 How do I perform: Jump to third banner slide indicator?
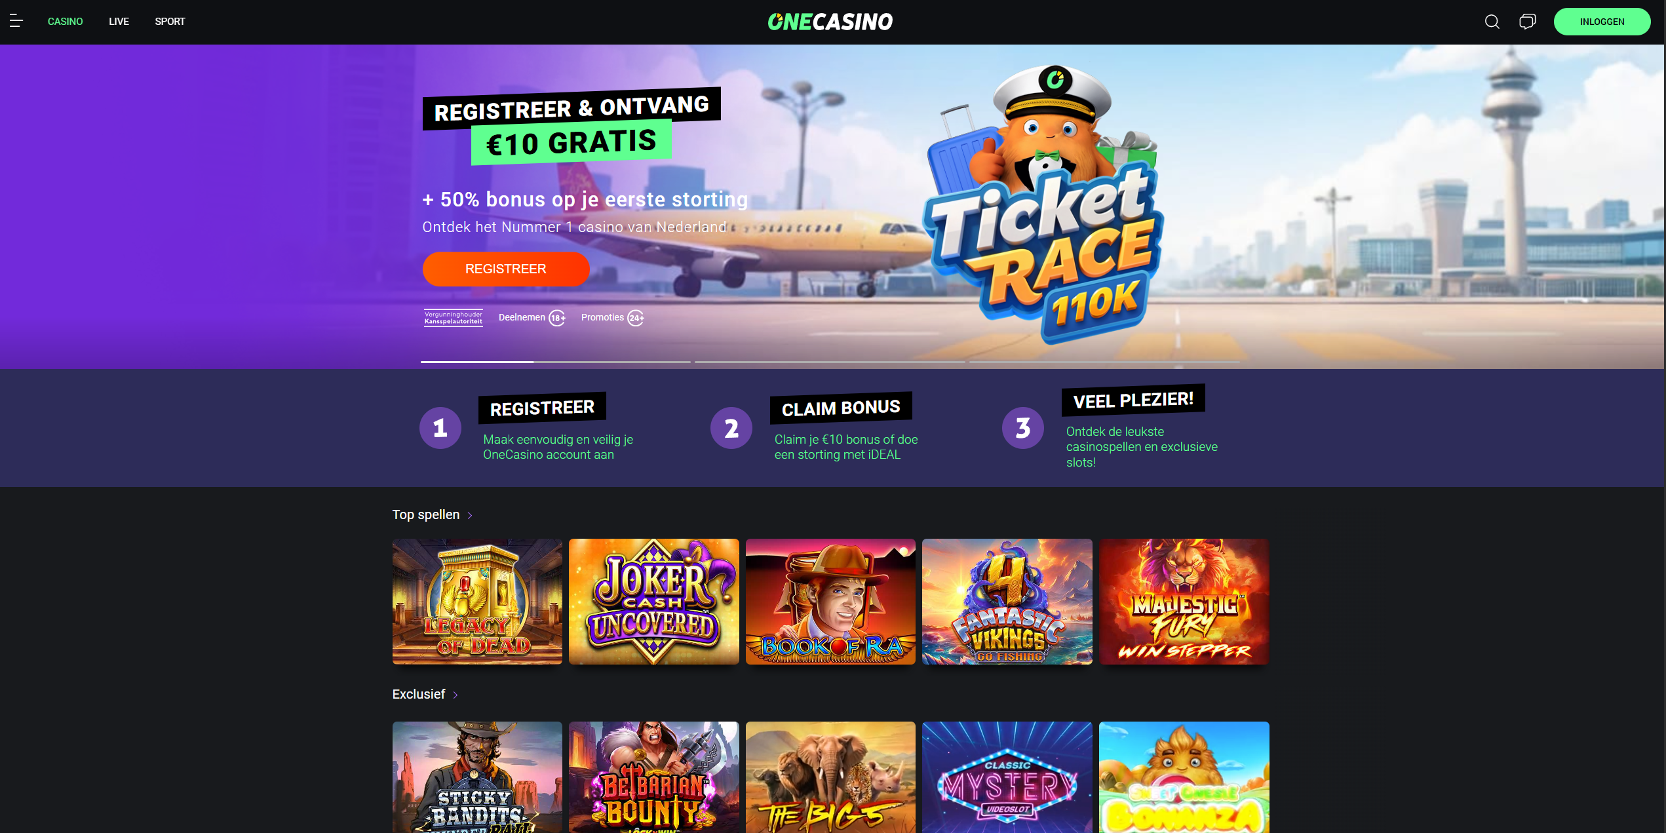click(x=1104, y=362)
